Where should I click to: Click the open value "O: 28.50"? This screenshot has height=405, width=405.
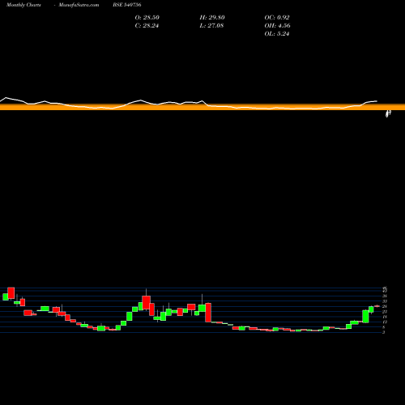(x=147, y=18)
